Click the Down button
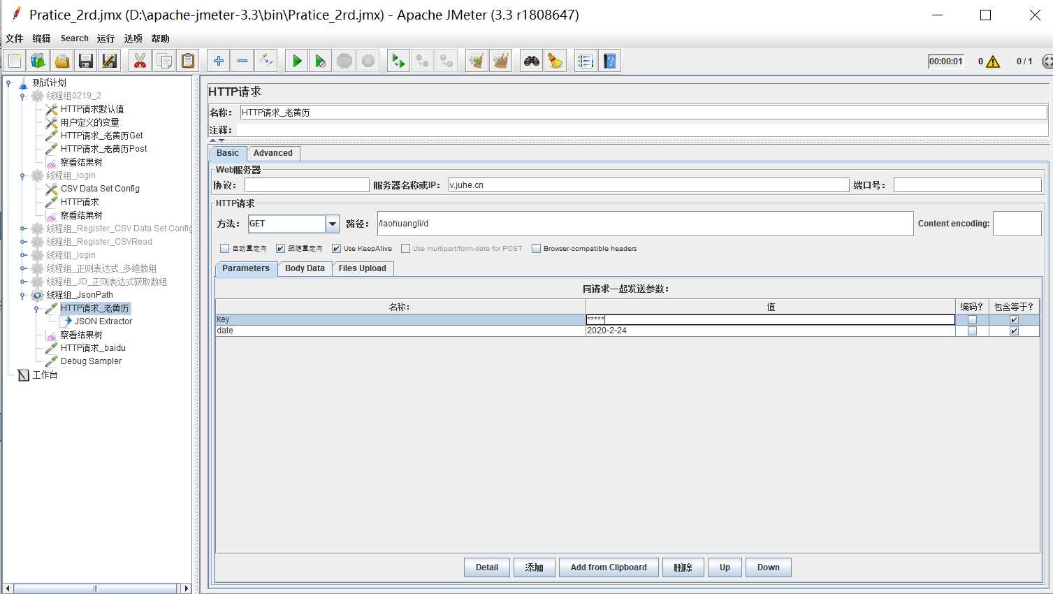This screenshot has width=1053, height=594. tap(769, 567)
